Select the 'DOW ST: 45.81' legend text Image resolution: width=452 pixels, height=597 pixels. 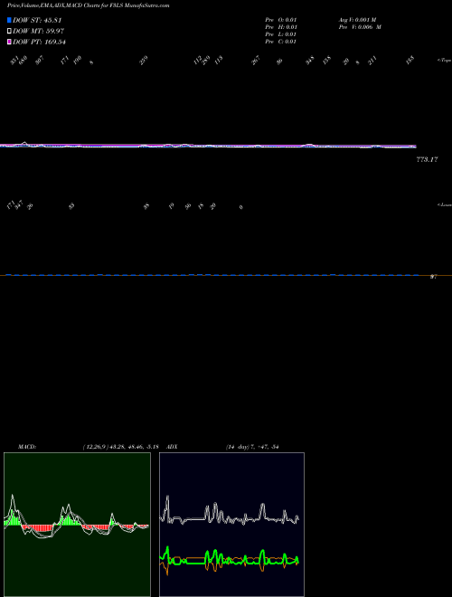[37, 20]
